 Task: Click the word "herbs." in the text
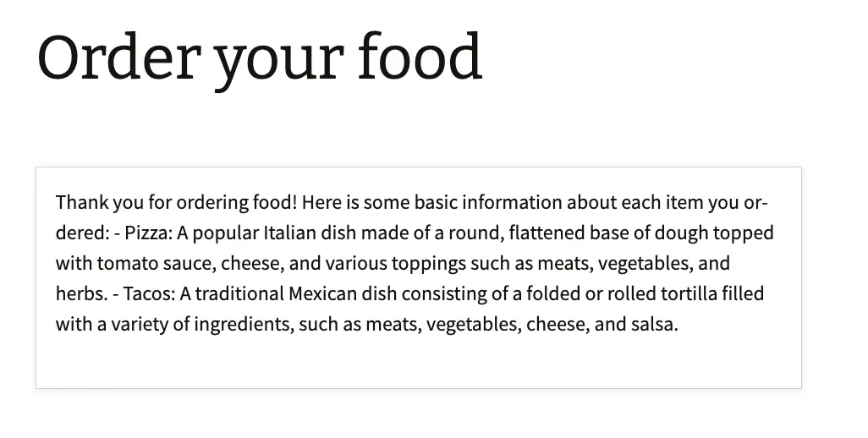point(80,294)
